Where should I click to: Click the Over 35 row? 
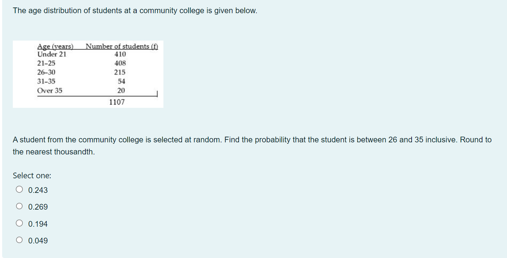coord(71,90)
